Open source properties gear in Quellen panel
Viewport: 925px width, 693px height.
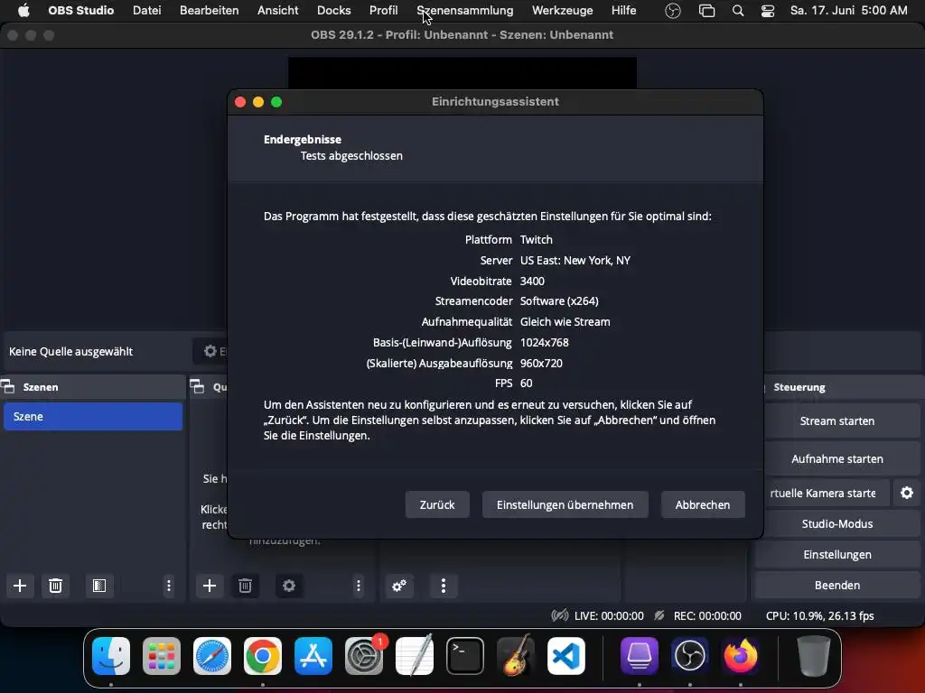288,586
